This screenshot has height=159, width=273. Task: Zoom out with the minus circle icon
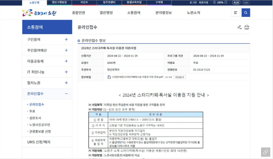click(226, 2)
